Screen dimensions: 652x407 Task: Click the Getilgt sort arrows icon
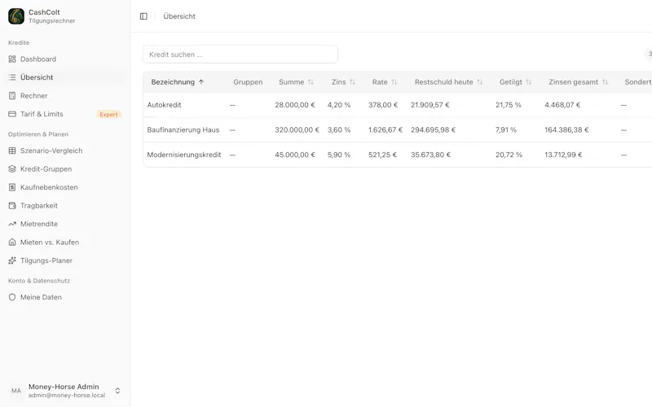pyautogui.click(x=528, y=82)
